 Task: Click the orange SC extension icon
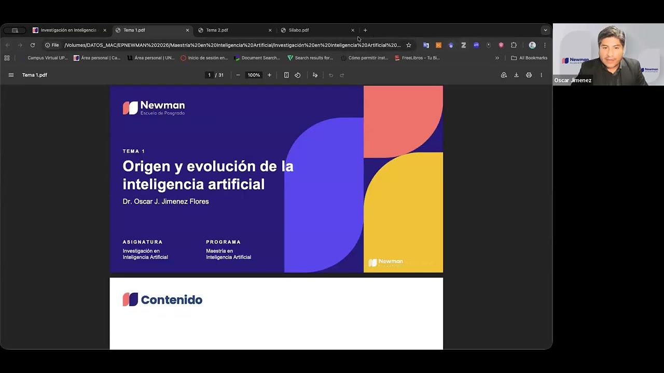(438, 45)
